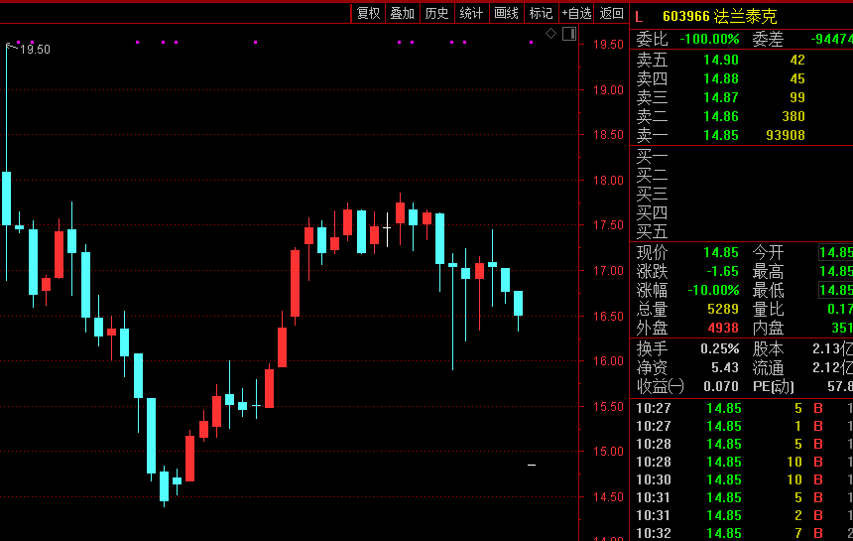Activate the 画线 drawing tool
The image size is (853, 541).
pyautogui.click(x=506, y=13)
